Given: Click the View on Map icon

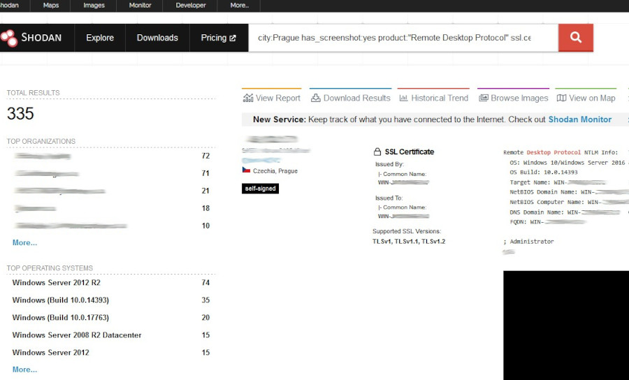Looking at the screenshot, I should click(x=561, y=98).
